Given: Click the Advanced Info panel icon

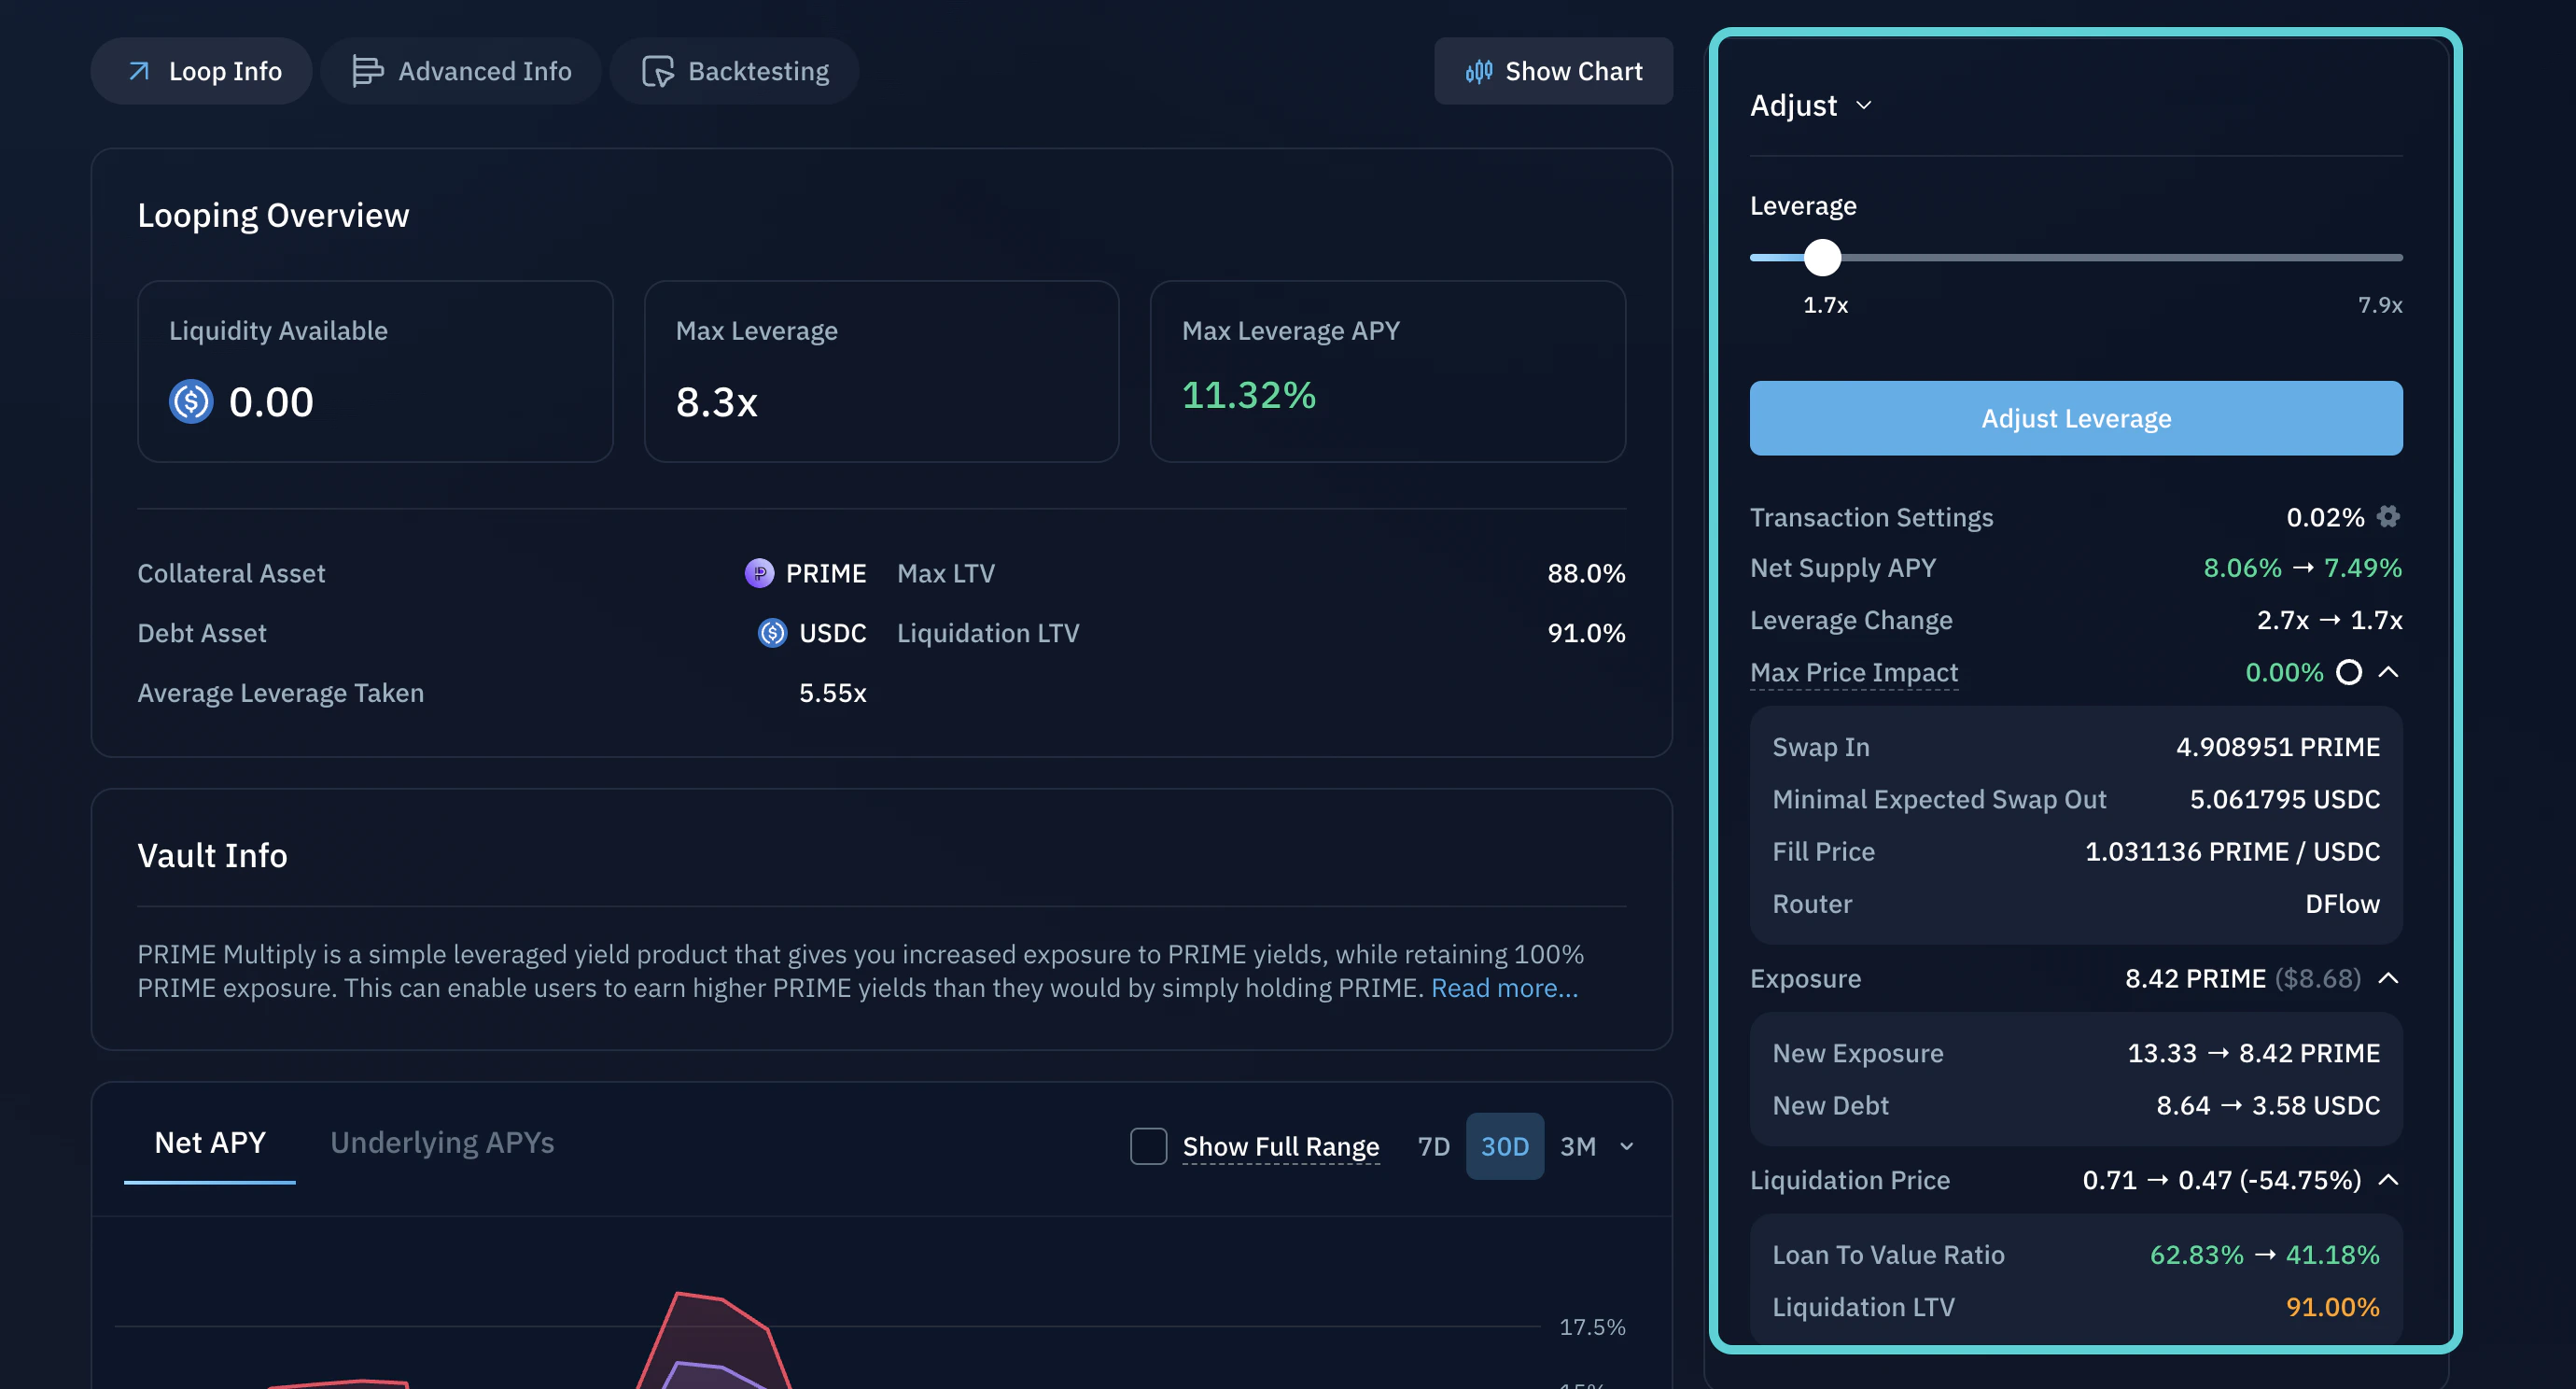Looking at the screenshot, I should tap(367, 71).
